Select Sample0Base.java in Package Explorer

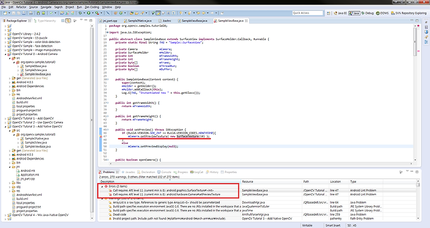[35, 66]
